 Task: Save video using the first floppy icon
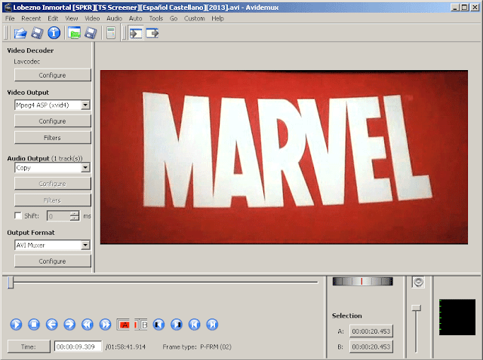[37, 33]
